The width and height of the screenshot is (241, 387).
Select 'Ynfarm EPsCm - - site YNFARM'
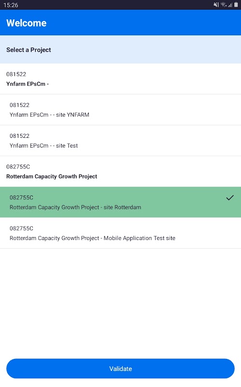(x=120, y=110)
